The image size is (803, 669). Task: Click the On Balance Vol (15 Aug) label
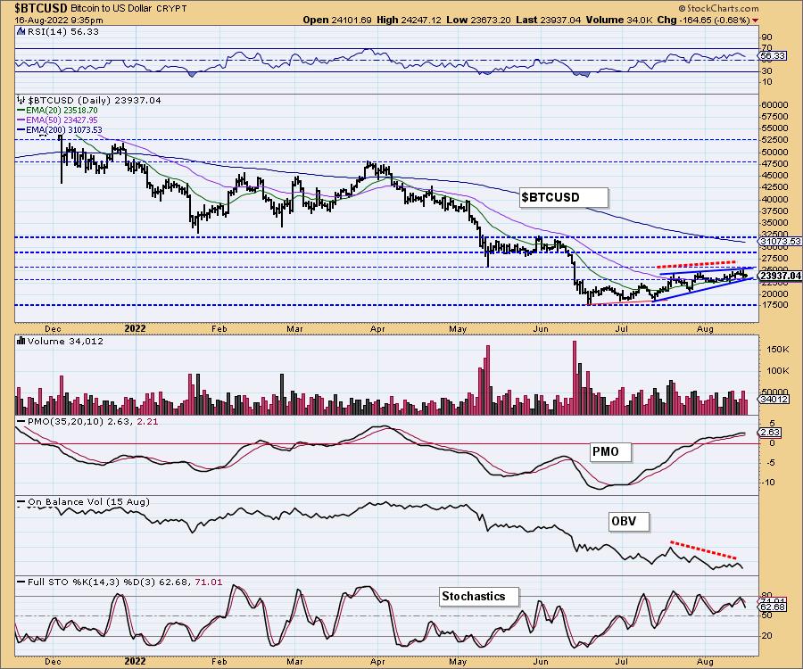(x=88, y=501)
